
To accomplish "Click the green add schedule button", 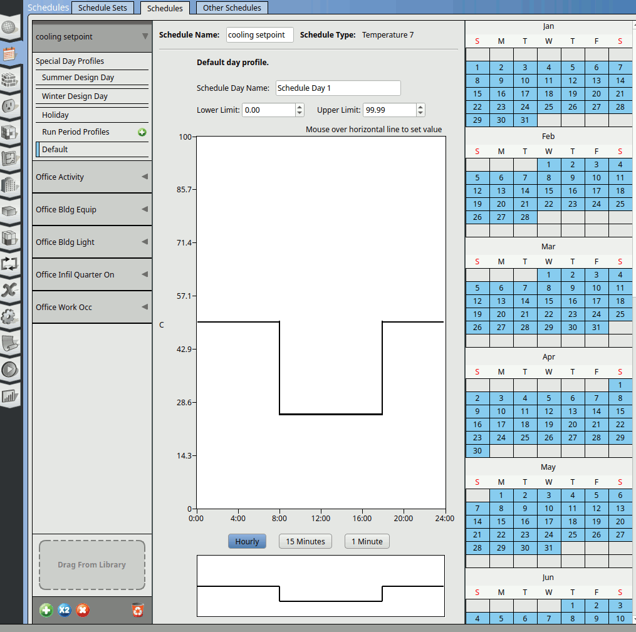I will (46, 610).
